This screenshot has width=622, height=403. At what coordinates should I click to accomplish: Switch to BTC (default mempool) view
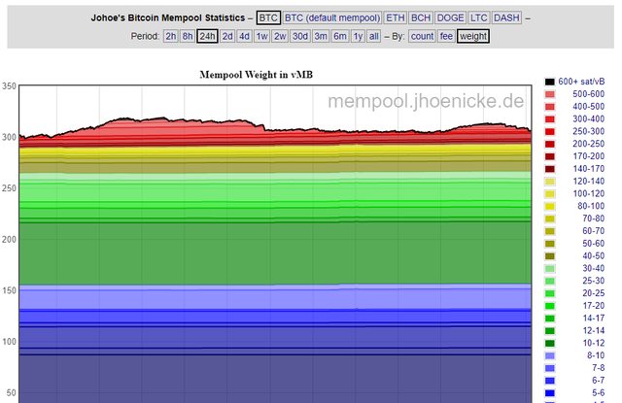[x=331, y=17]
